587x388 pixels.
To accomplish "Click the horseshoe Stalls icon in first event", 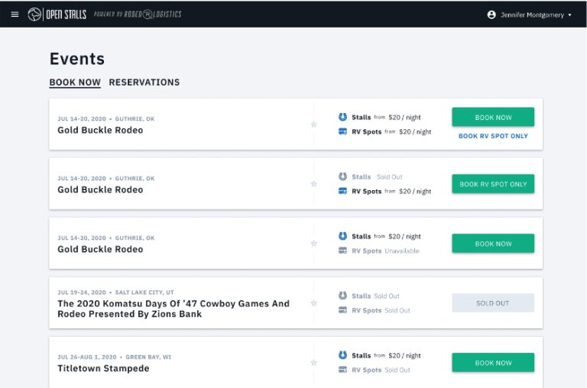I will pyautogui.click(x=343, y=118).
